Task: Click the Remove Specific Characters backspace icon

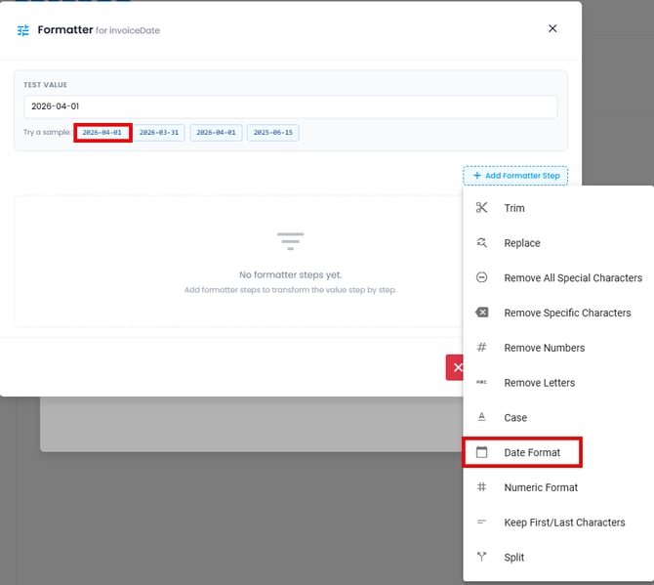Action: click(x=481, y=313)
